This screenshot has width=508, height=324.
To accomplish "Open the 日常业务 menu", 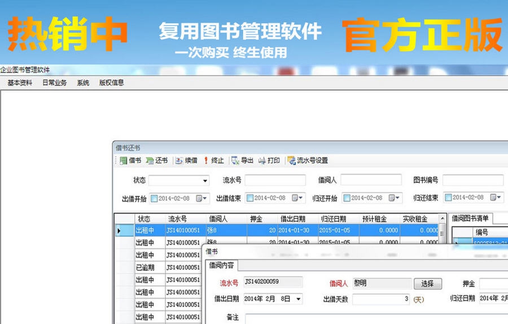I will [x=54, y=83].
